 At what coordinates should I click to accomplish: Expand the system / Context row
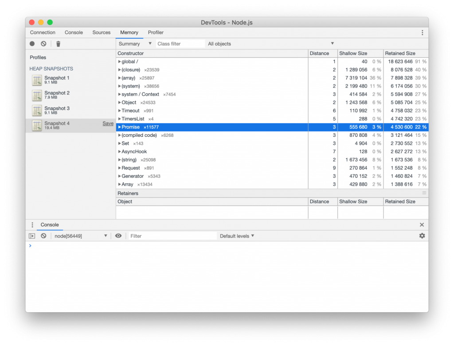(x=119, y=94)
